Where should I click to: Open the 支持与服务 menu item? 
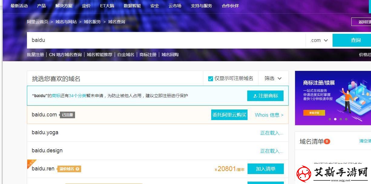pyautogui.click(x=202, y=6)
